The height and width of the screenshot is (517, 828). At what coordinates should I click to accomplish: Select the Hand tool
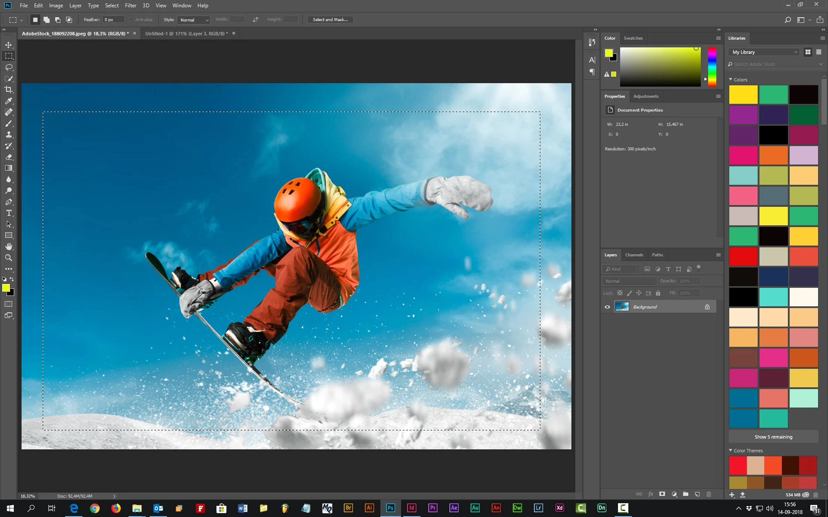(x=9, y=246)
